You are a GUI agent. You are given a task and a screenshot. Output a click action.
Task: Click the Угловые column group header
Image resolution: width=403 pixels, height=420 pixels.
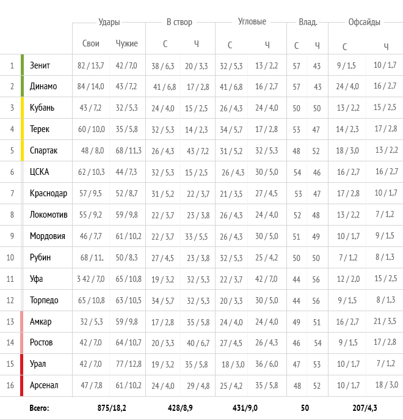(x=252, y=21)
